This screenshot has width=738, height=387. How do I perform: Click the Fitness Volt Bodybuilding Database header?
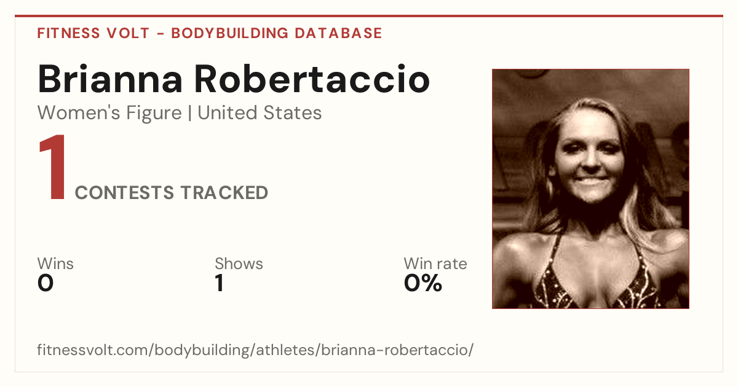(210, 33)
